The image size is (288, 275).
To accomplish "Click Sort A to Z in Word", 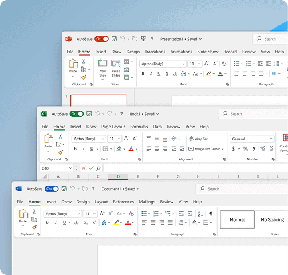I will 200,214.
